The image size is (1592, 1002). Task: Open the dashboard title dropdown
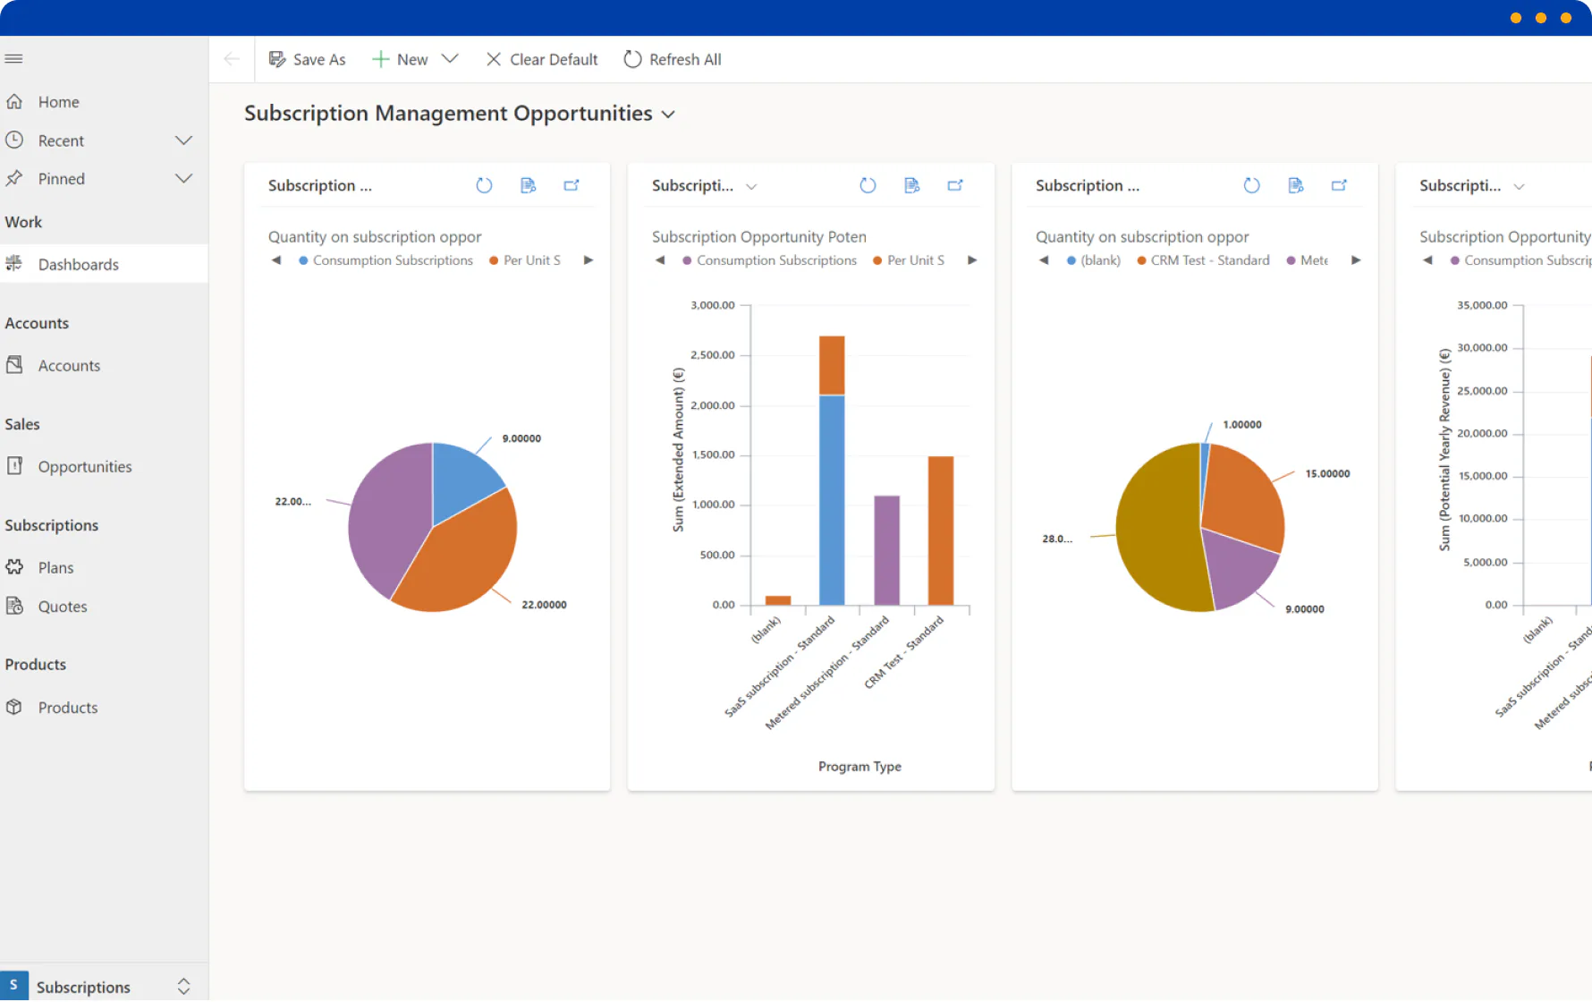[668, 115]
